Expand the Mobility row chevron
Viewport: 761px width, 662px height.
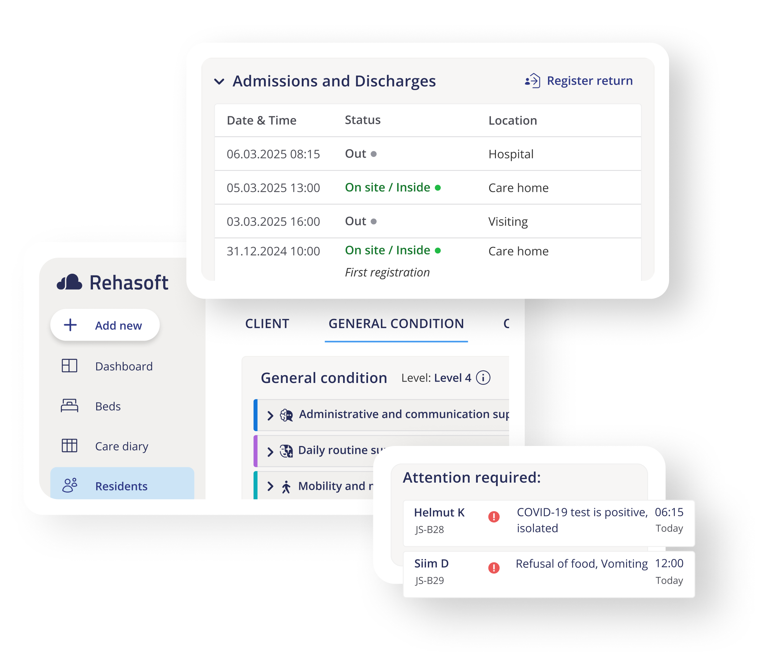(270, 486)
